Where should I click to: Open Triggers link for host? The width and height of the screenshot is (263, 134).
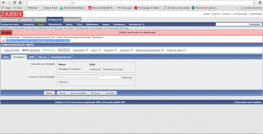click(108, 50)
